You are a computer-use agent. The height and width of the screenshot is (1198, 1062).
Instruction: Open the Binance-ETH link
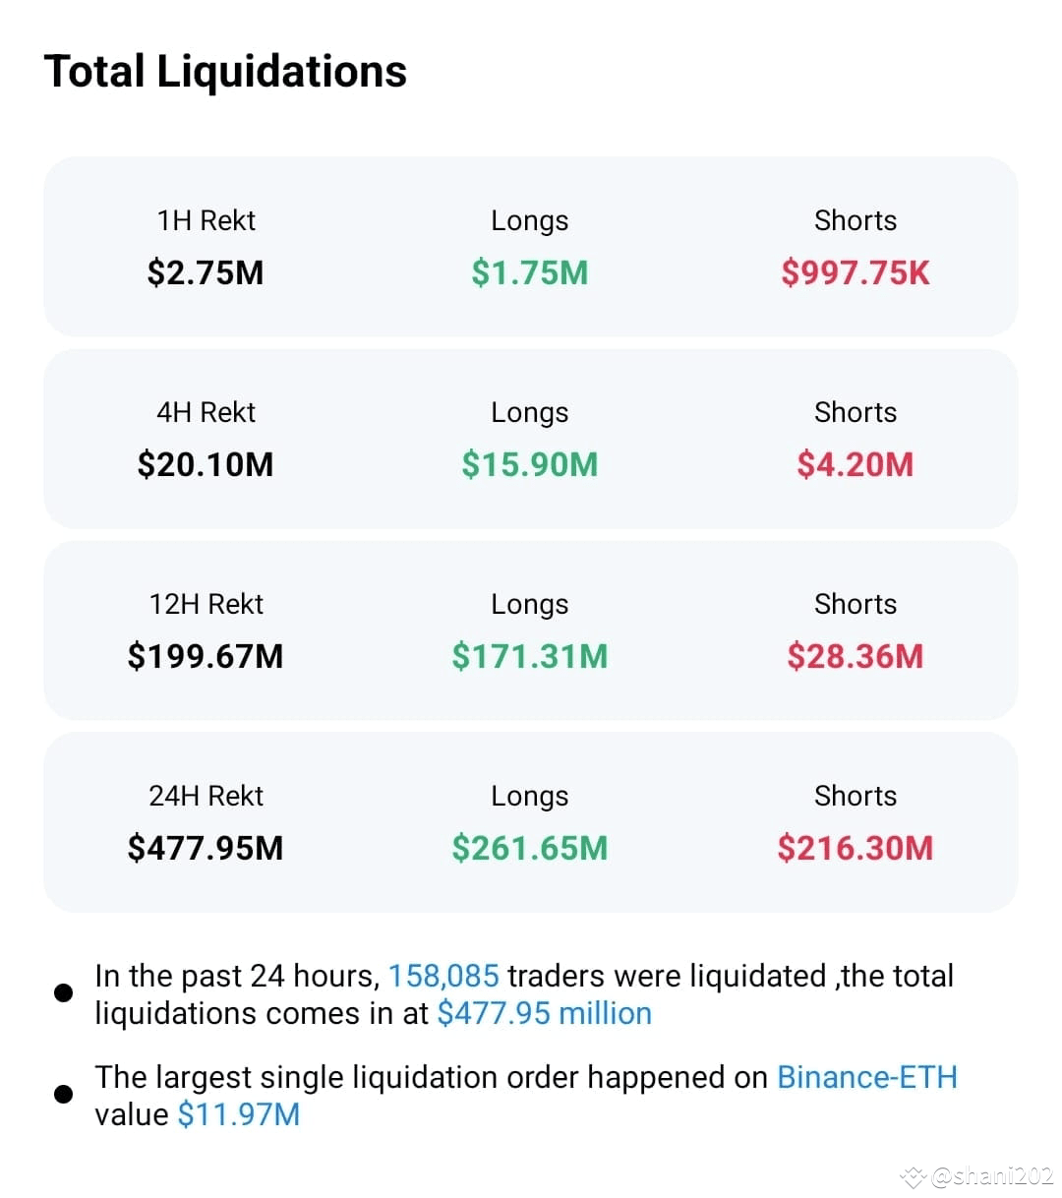click(867, 1077)
